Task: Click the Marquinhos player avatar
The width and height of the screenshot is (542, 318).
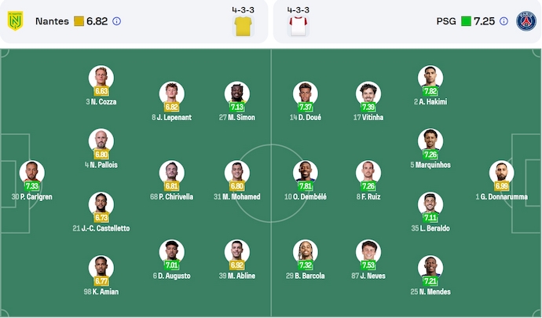Action: (430, 141)
